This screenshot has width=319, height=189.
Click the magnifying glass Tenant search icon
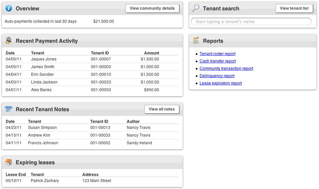click(196, 8)
